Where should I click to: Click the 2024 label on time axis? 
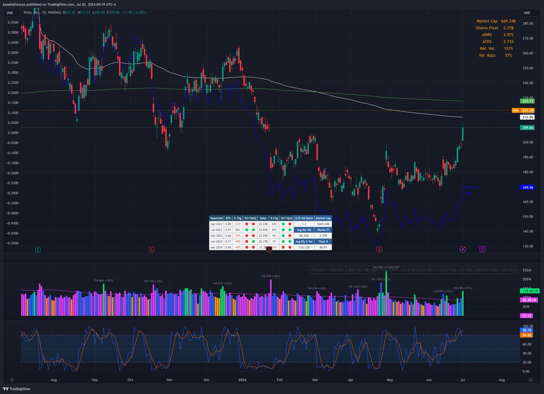[x=242, y=380]
